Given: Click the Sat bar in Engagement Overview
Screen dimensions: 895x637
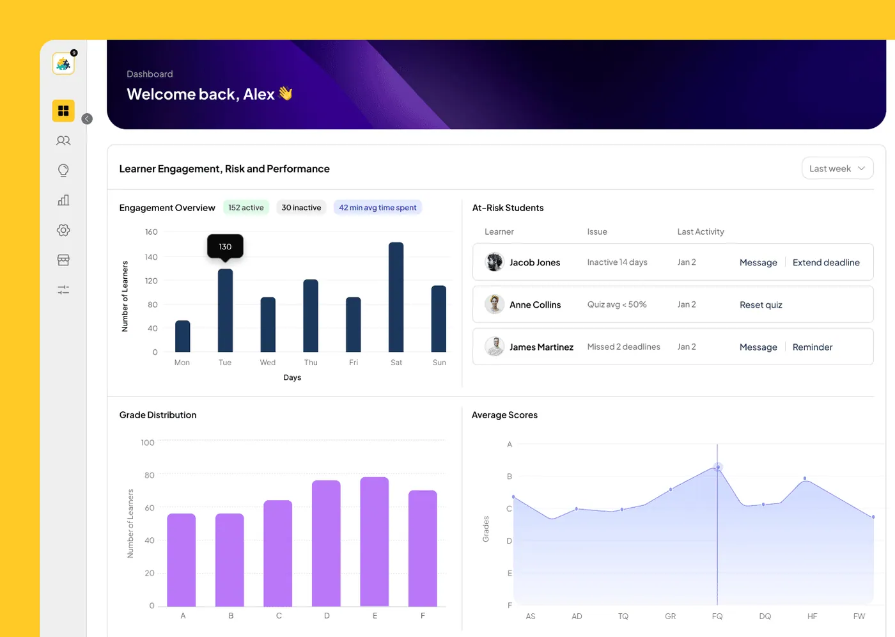Looking at the screenshot, I should click(396, 297).
